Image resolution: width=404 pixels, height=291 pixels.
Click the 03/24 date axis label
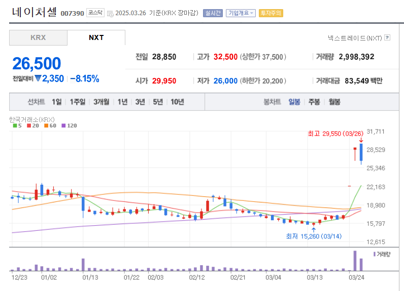tap(356, 278)
